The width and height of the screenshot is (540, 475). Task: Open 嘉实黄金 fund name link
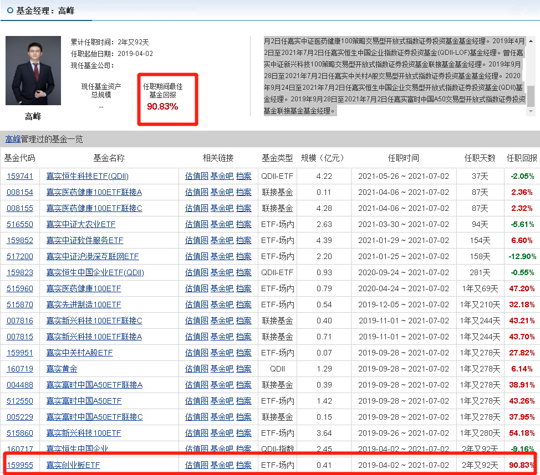coord(62,369)
